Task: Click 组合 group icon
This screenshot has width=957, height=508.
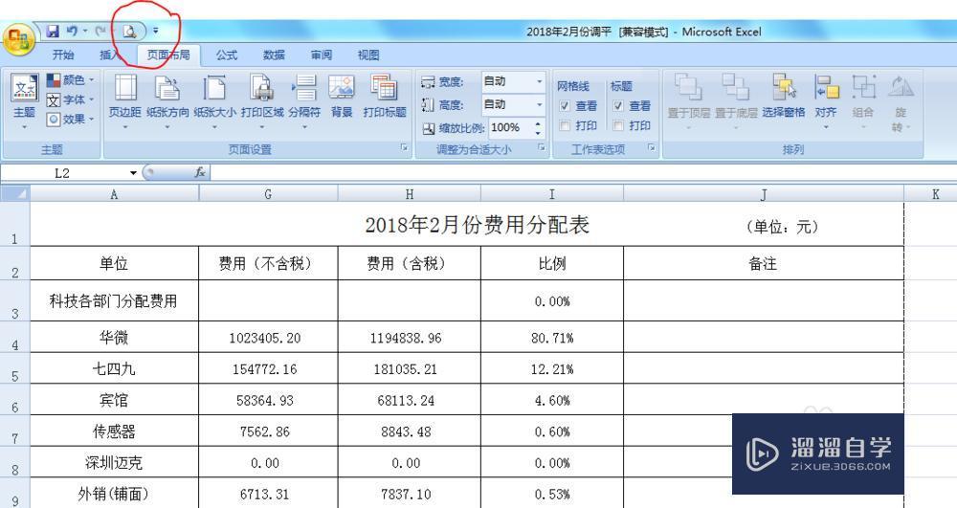Action: (x=863, y=87)
